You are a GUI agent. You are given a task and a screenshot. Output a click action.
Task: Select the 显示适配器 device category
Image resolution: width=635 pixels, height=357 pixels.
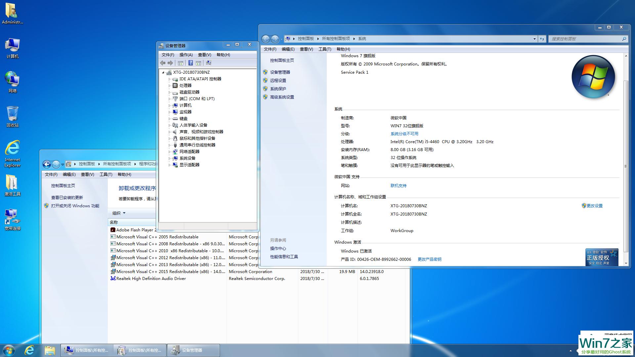pyautogui.click(x=189, y=165)
